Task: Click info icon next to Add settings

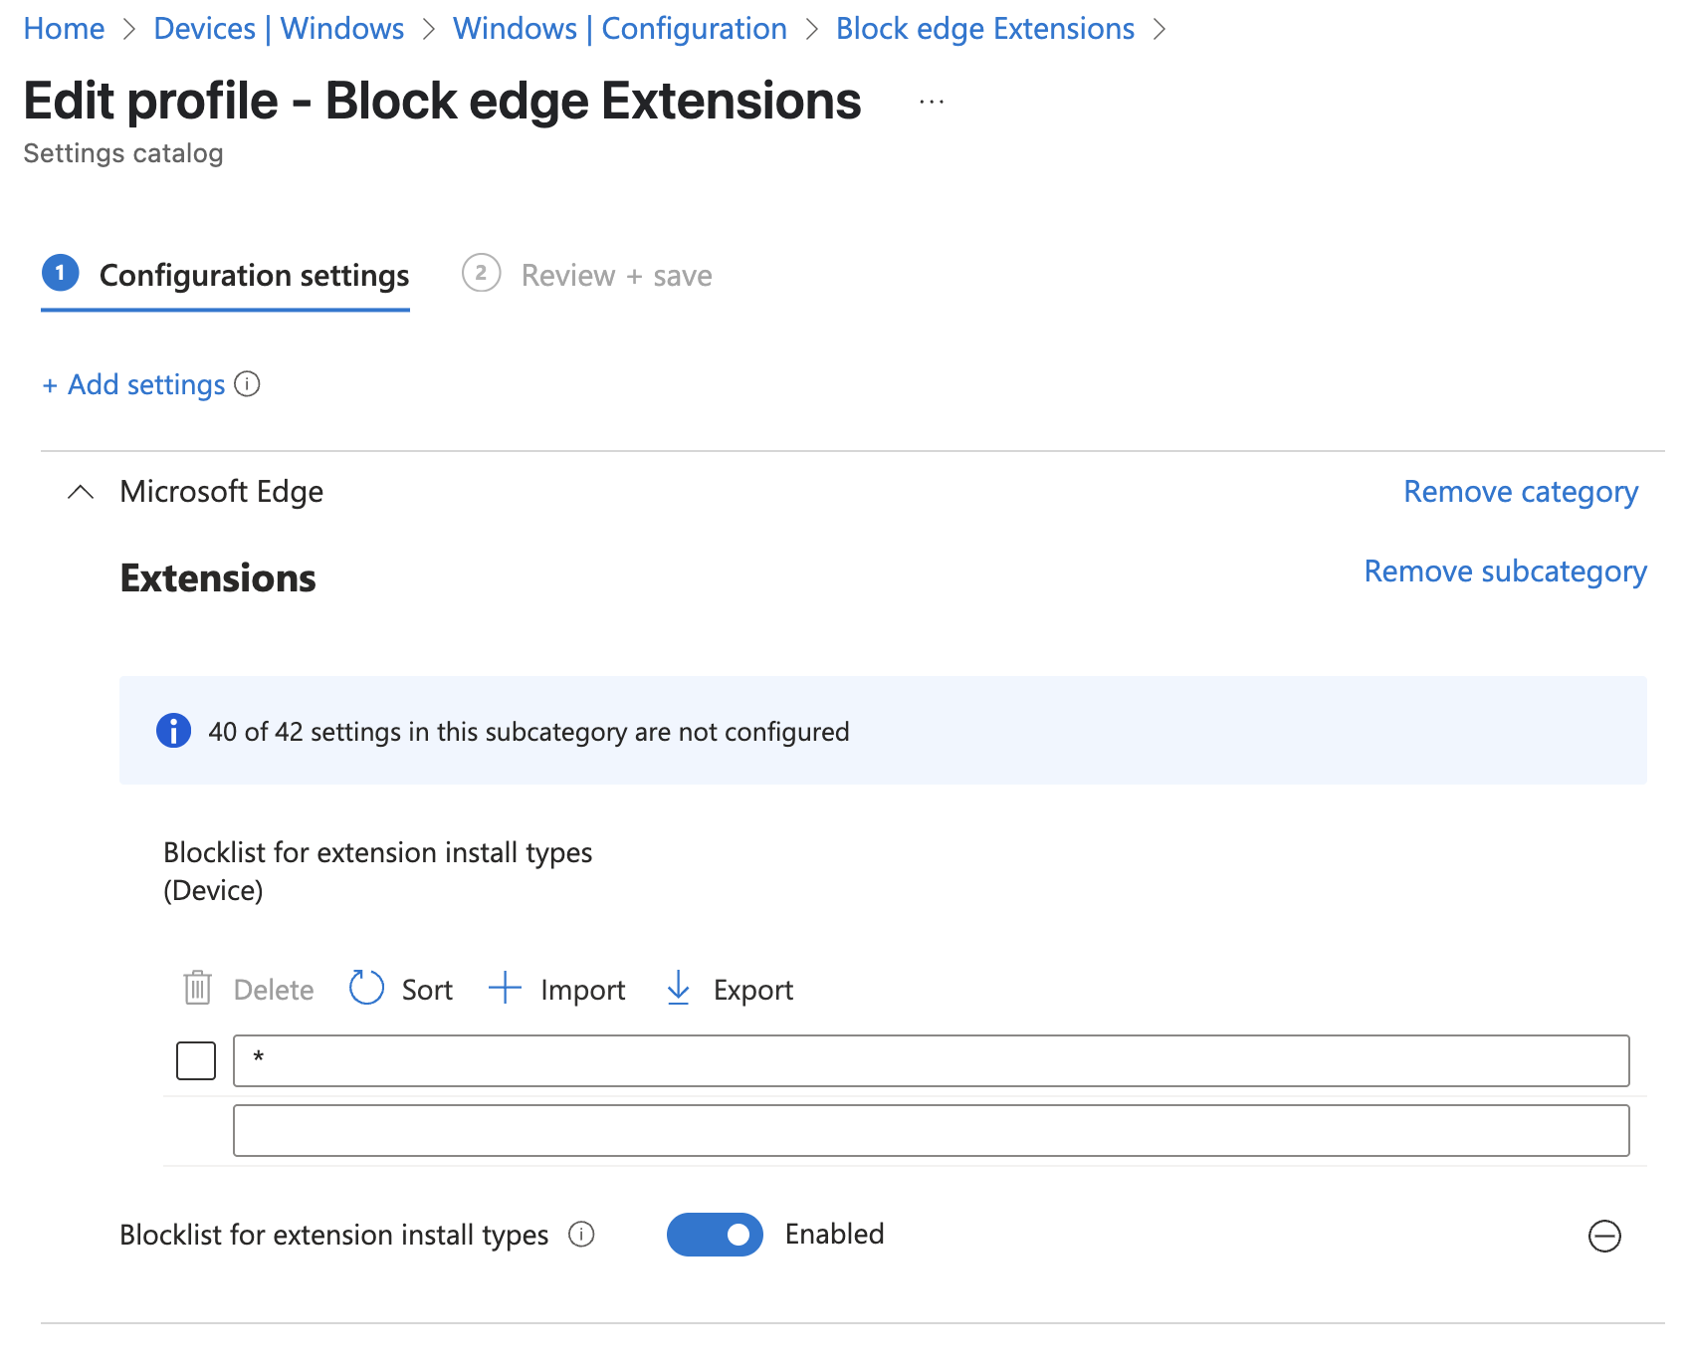Action: (247, 384)
